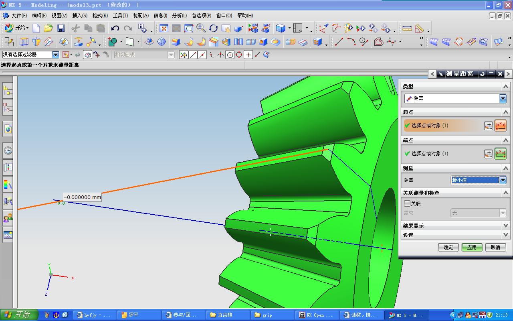Toggle the control point snap option

(212, 55)
